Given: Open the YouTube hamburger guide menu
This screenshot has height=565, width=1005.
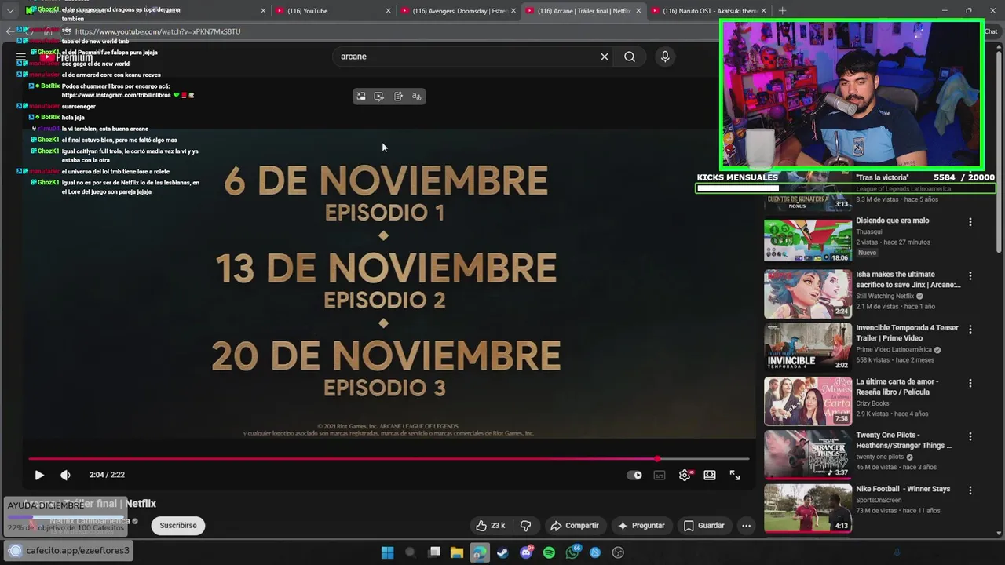Looking at the screenshot, I should (x=21, y=57).
